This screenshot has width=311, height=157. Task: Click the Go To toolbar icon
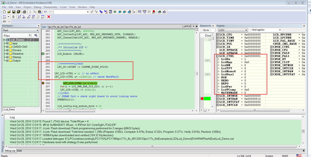pos(111,12)
